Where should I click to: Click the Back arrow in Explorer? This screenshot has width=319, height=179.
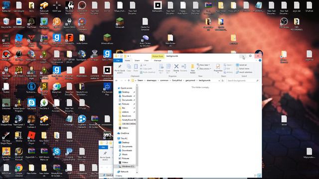(117, 81)
